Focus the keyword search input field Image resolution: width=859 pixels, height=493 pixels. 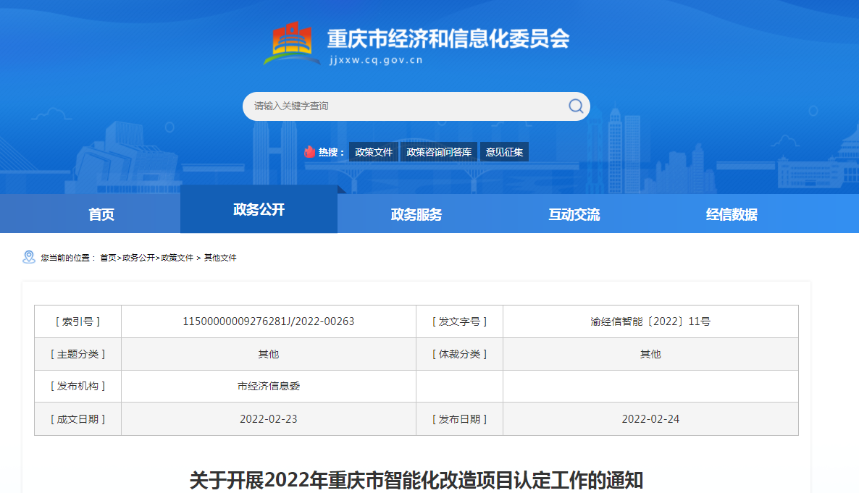406,106
